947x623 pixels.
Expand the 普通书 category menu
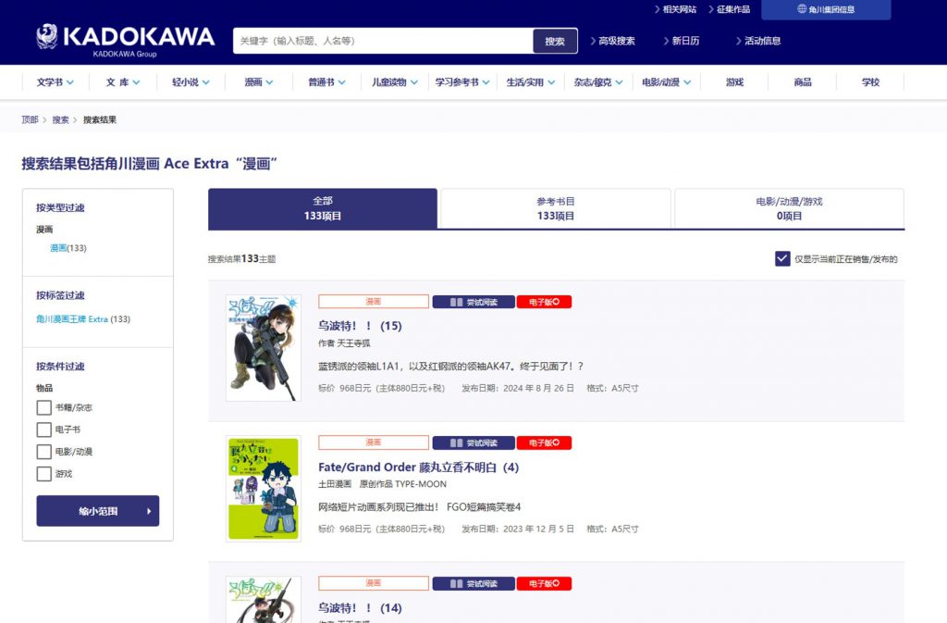click(x=326, y=82)
